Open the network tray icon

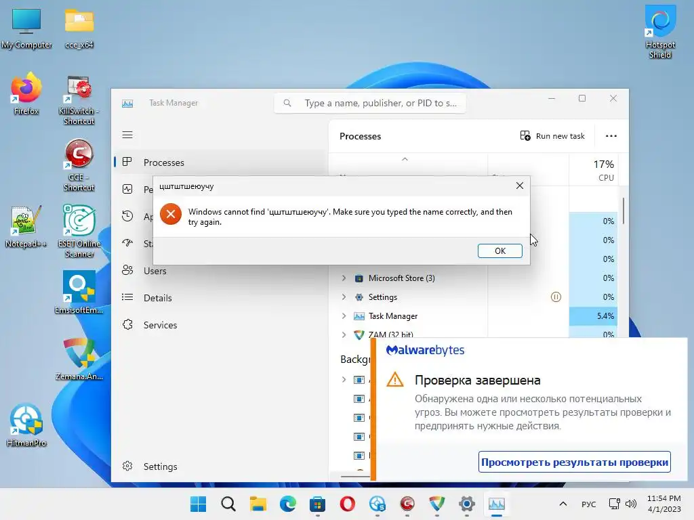coord(614,504)
